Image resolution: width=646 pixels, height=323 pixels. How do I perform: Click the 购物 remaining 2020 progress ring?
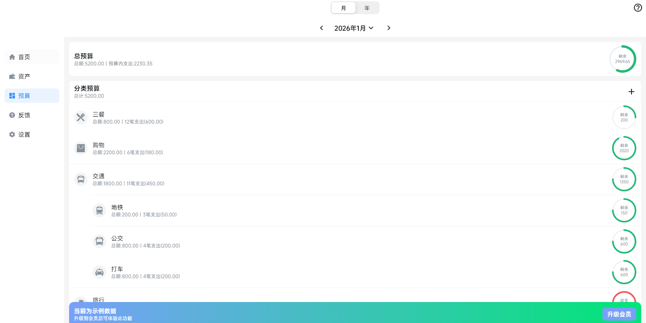point(624,148)
